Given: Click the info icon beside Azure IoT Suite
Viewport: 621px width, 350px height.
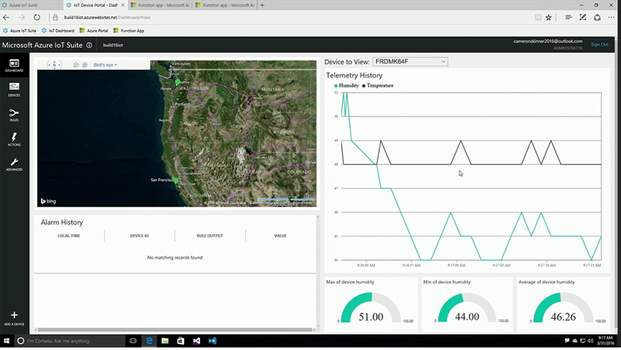Looking at the screenshot, I should (x=89, y=45).
